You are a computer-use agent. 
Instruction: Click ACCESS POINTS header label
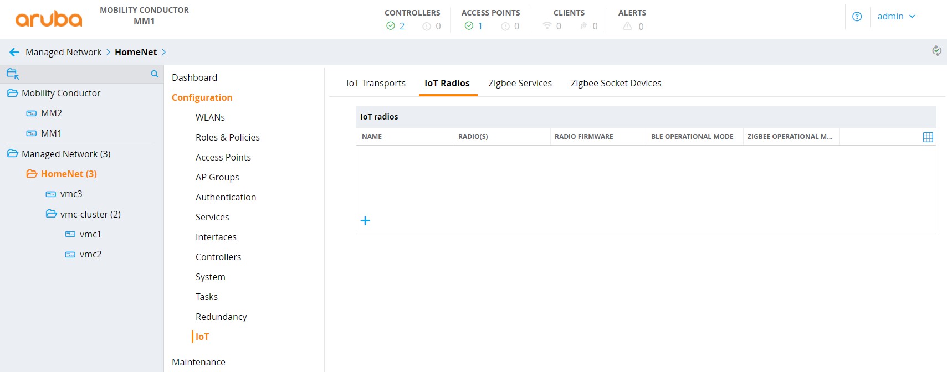tap(491, 13)
